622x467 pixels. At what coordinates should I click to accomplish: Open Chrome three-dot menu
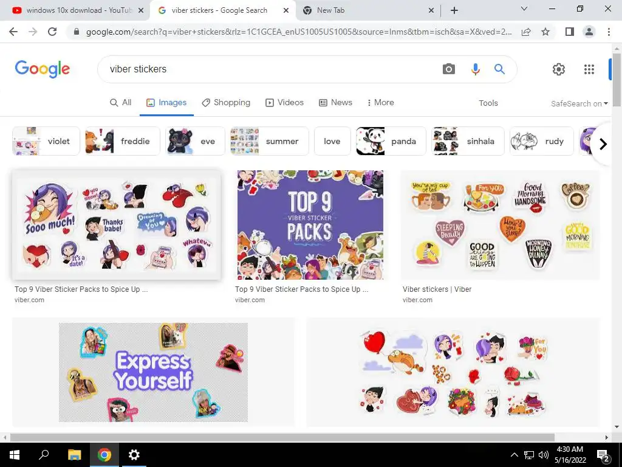[x=609, y=32]
